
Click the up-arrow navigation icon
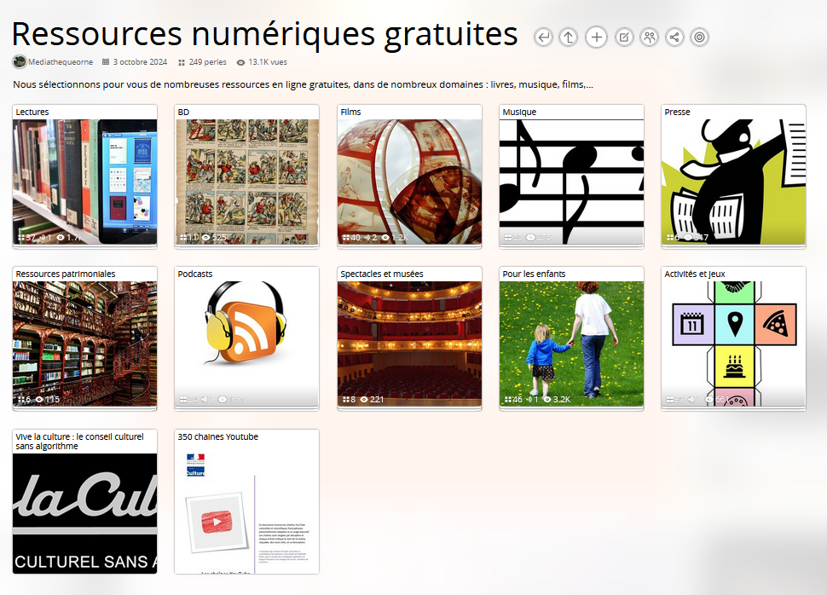(570, 38)
